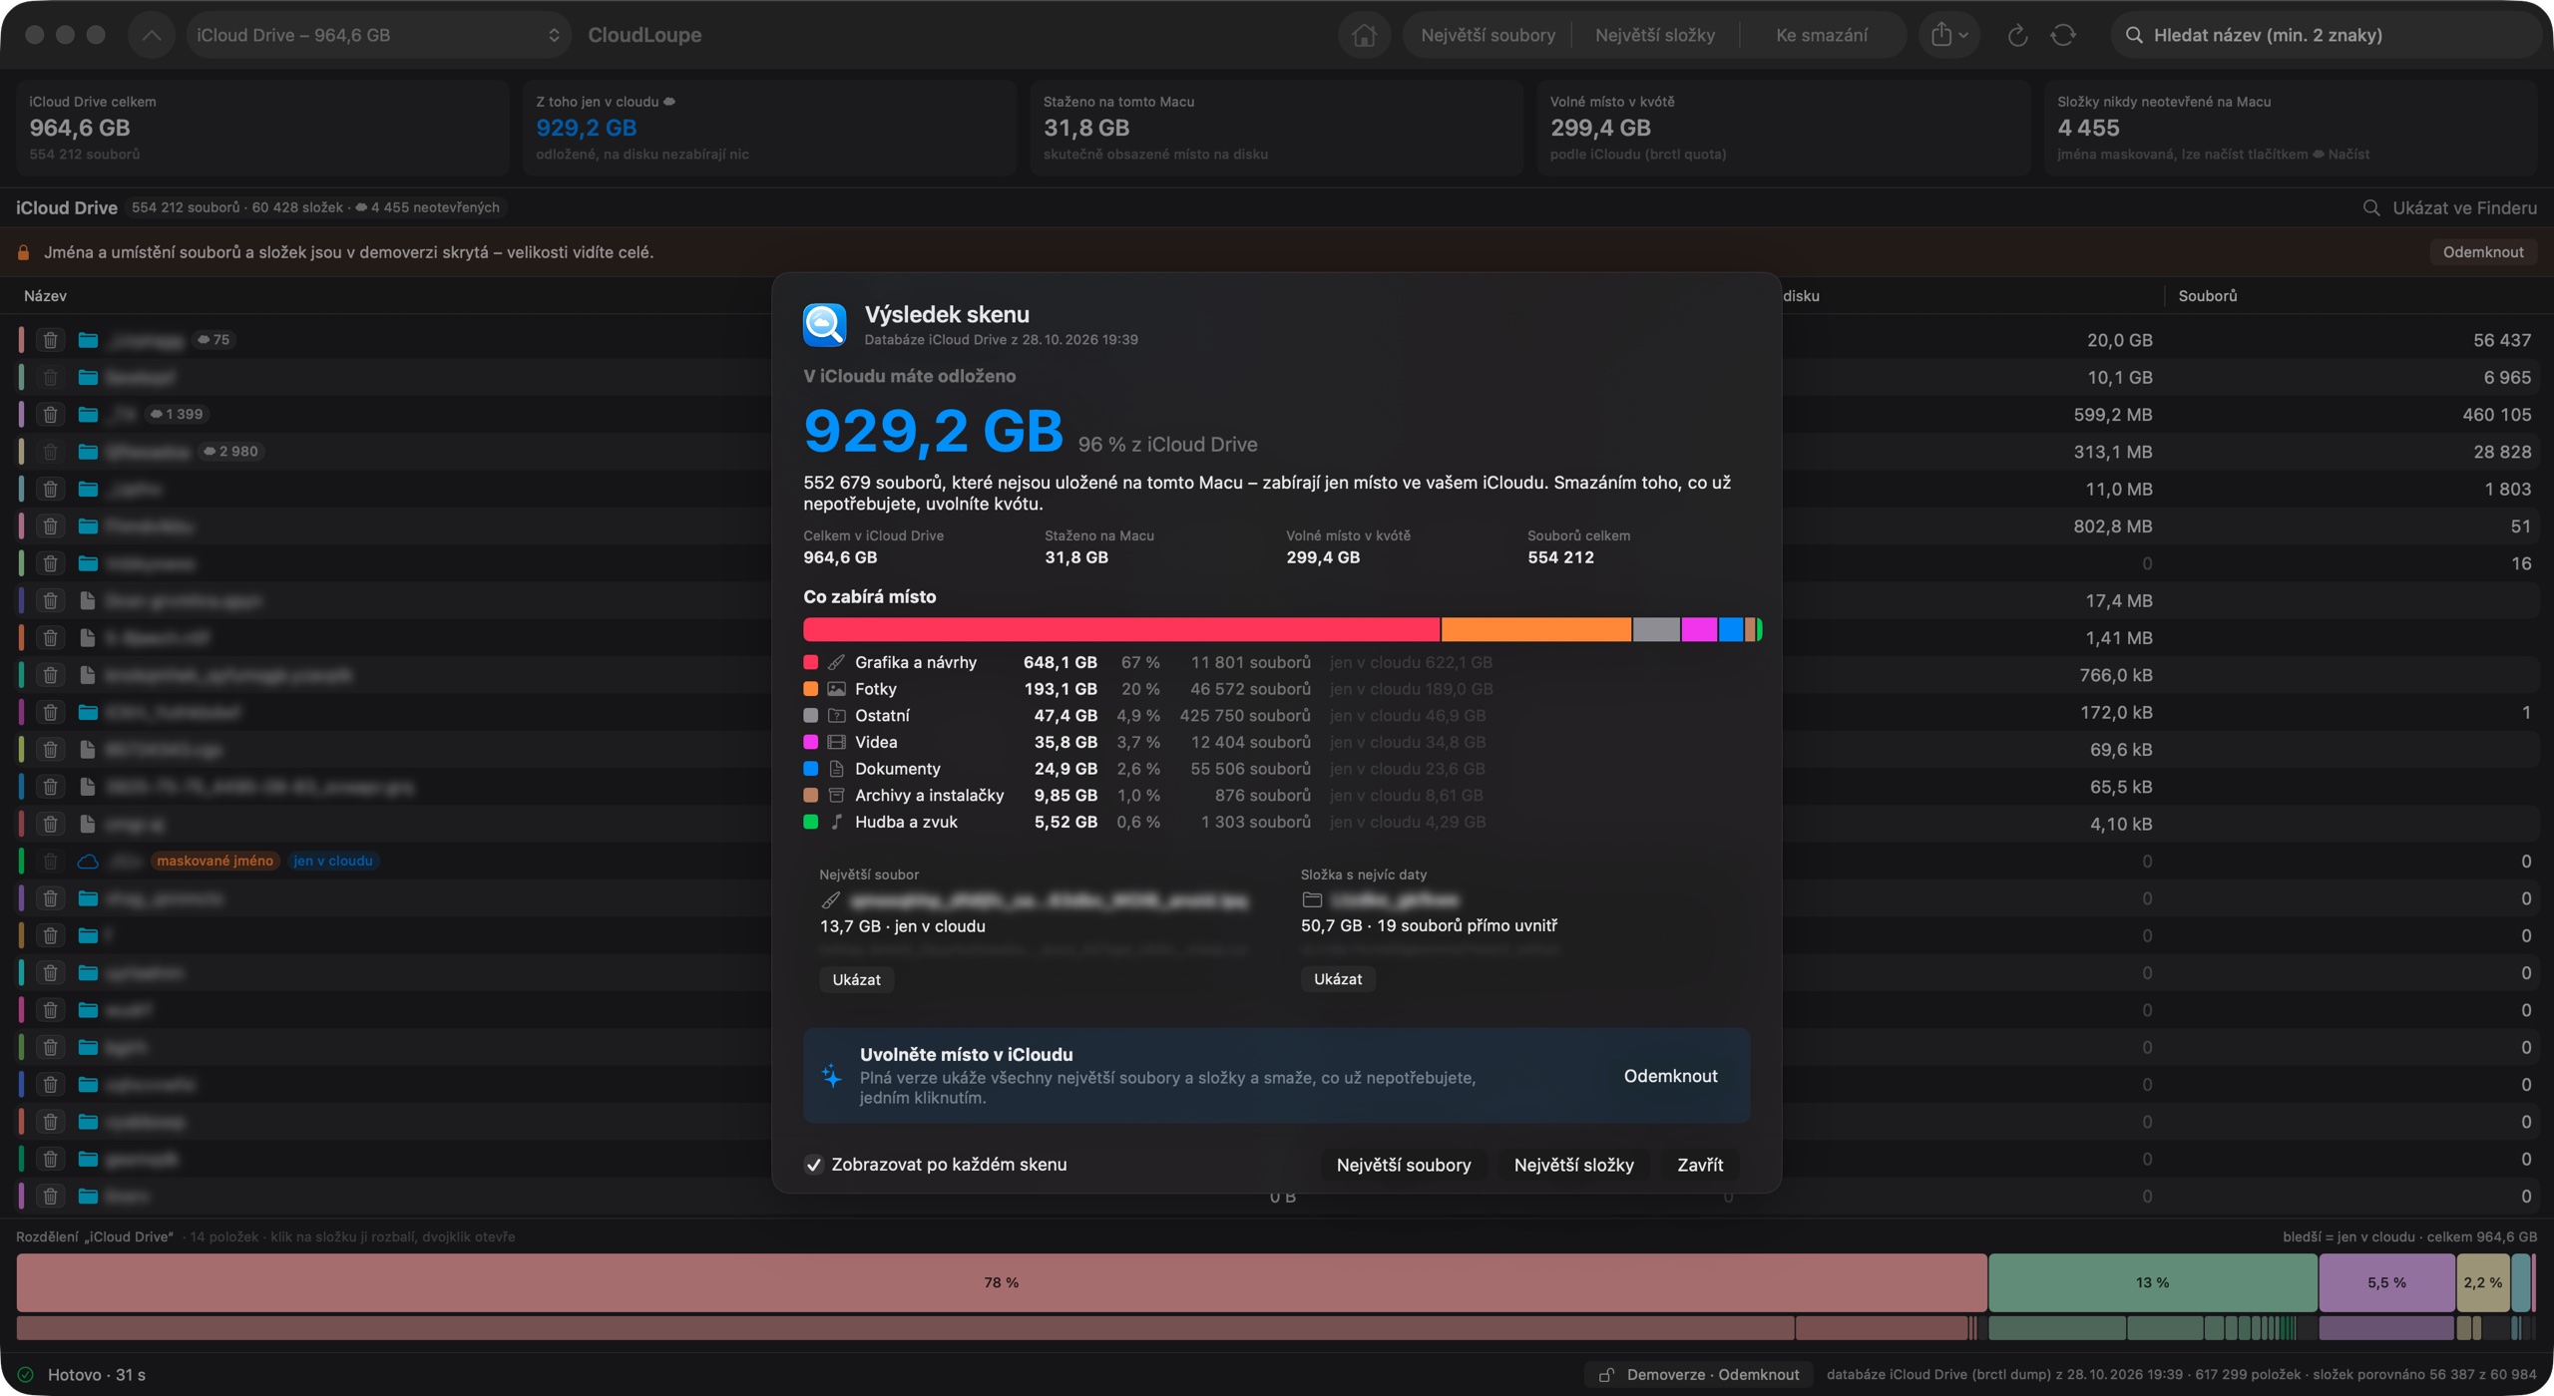Click the Souborů column header
The height and width of the screenshot is (1396, 2554).
coord(2208,296)
